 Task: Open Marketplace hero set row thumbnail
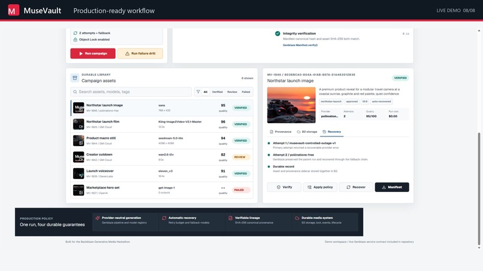tap(79, 190)
